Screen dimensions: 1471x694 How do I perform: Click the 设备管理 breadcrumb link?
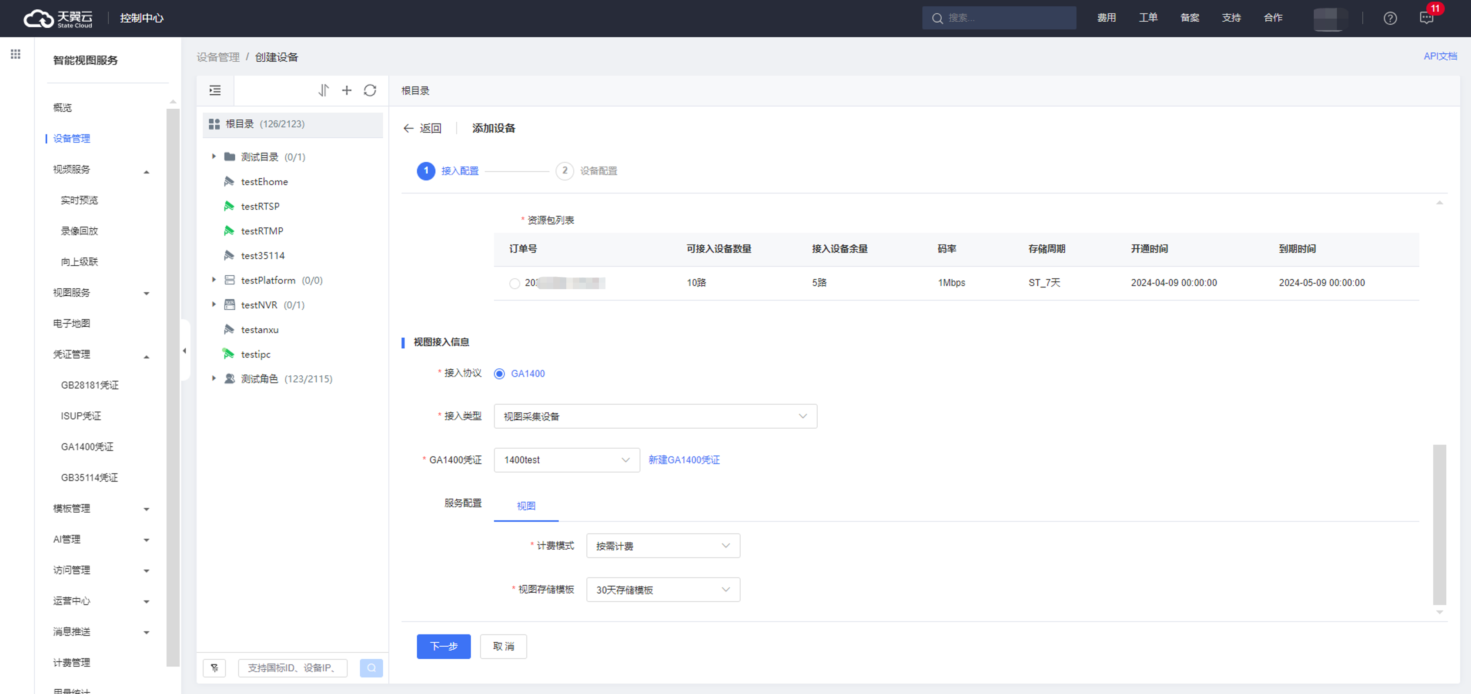[x=218, y=57]
